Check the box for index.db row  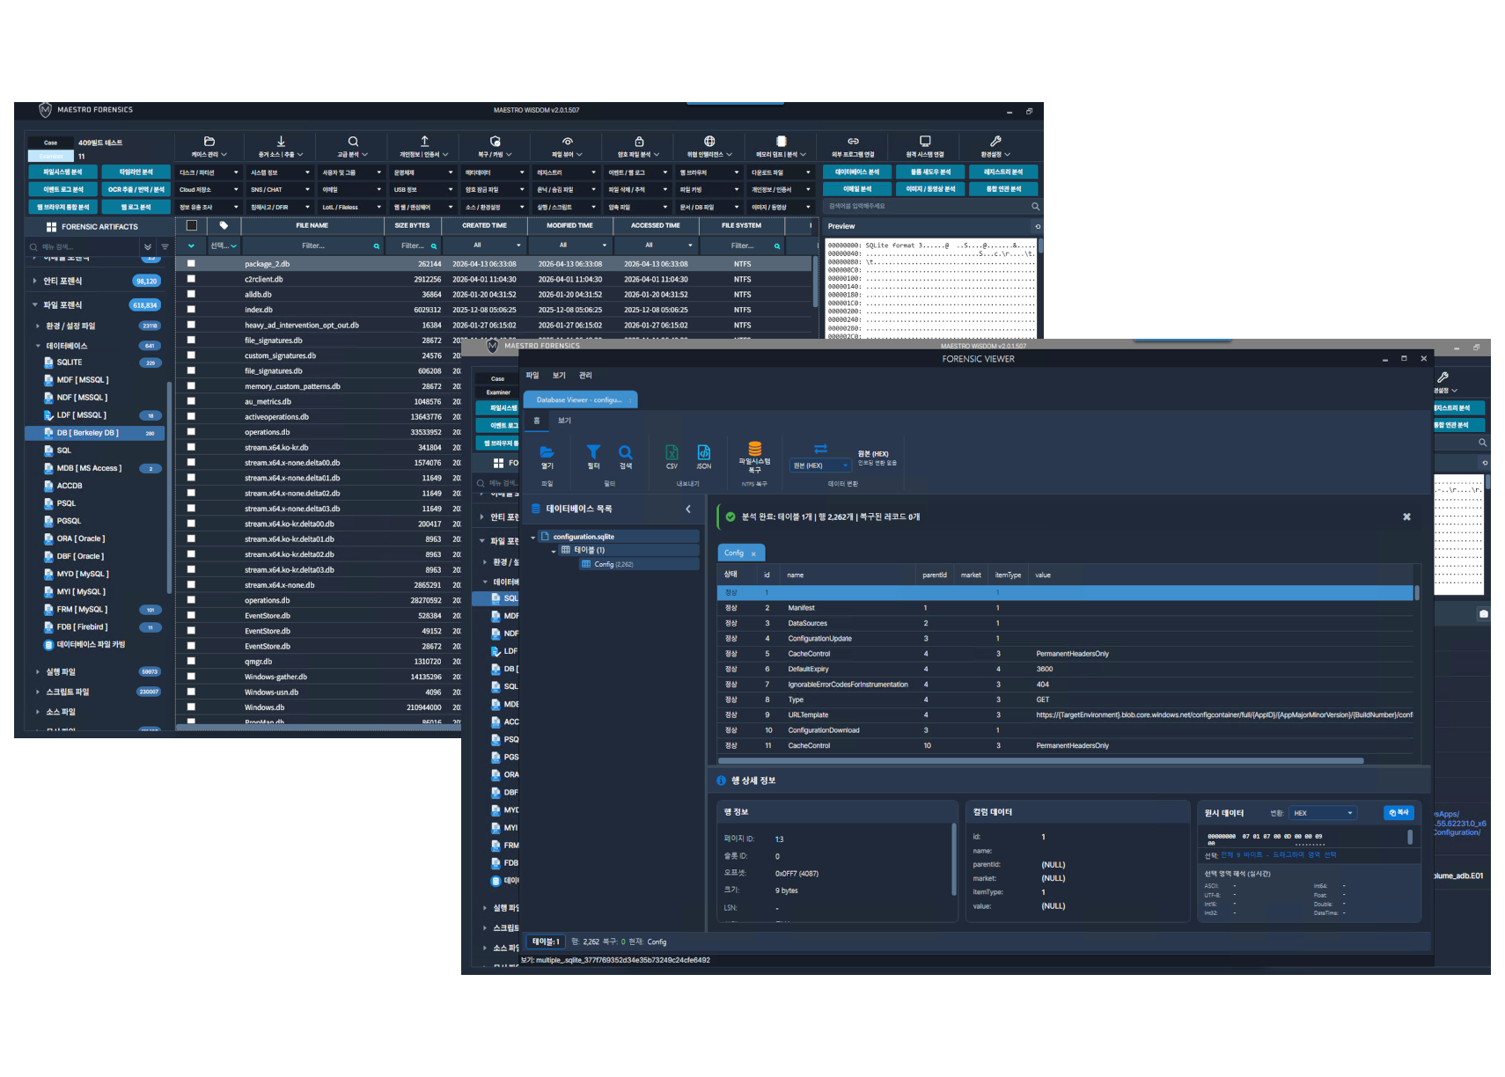tap(191, 310)
